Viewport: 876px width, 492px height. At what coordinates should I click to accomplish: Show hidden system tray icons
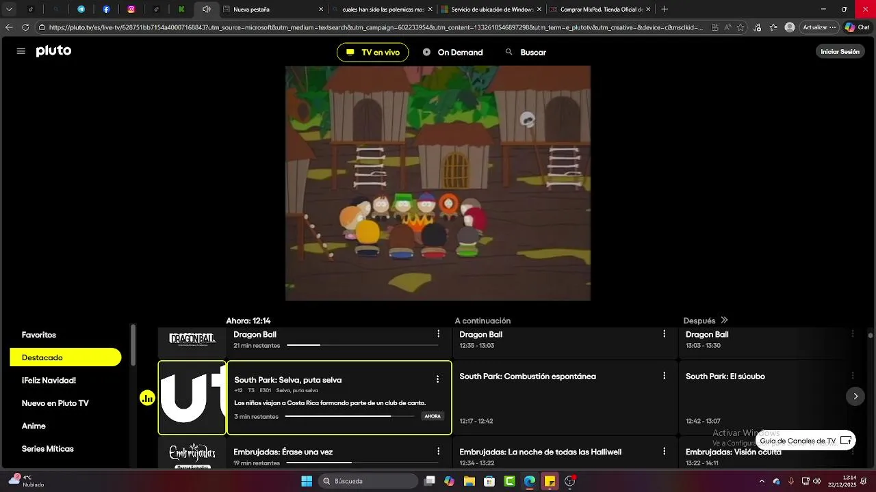(762, 481)
